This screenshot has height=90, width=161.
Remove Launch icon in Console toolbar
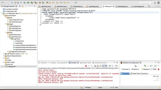click(89, 66)
